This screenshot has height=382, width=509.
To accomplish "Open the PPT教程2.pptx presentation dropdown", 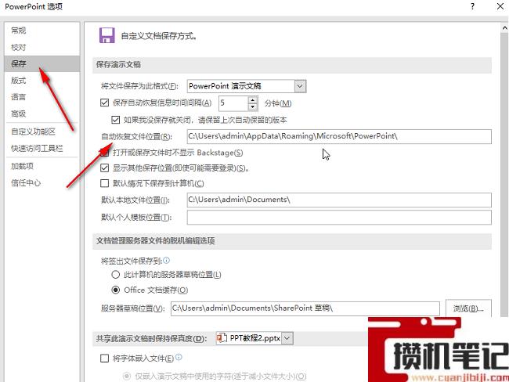I will (287, 338).
